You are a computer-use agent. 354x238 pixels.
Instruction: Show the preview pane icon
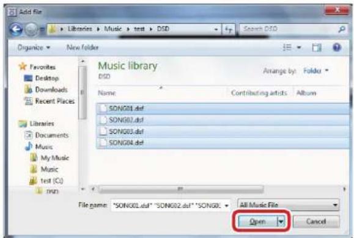click(x=317, y=48)
